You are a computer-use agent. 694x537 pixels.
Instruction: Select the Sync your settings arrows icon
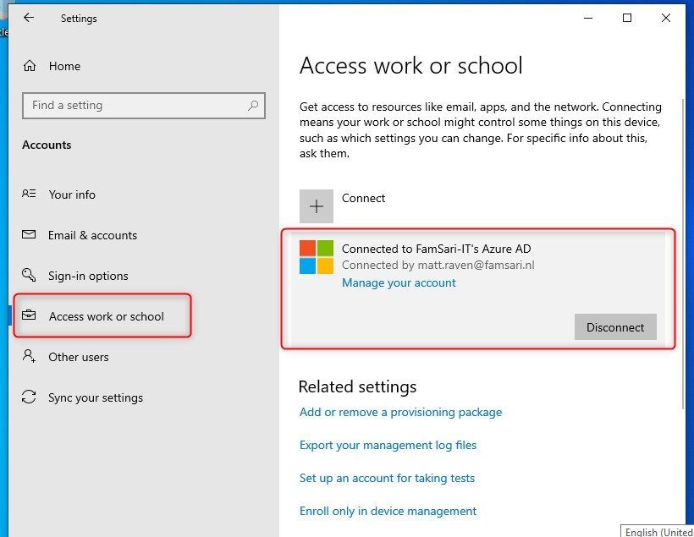coord(30,397)
